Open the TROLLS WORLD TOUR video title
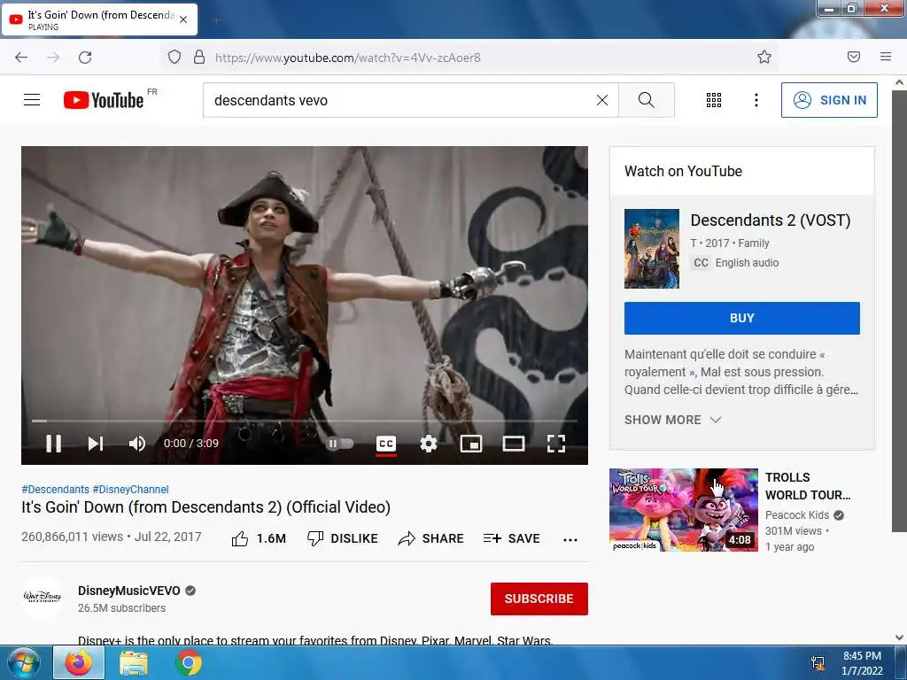 (x=808, y=486)
